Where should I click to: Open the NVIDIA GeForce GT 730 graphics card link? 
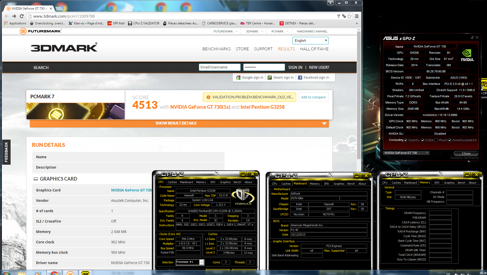pyautogui.click(x=131, y=190)
